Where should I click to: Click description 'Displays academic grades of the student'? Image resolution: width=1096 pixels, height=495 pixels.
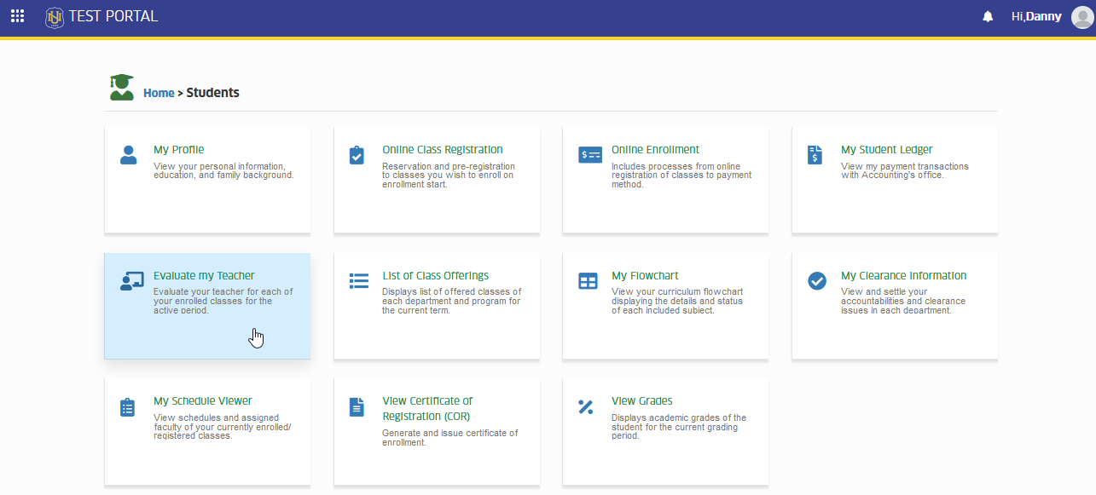point(679,427)
